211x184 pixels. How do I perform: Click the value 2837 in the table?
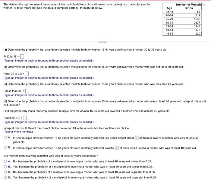click(x=197, y=23)
